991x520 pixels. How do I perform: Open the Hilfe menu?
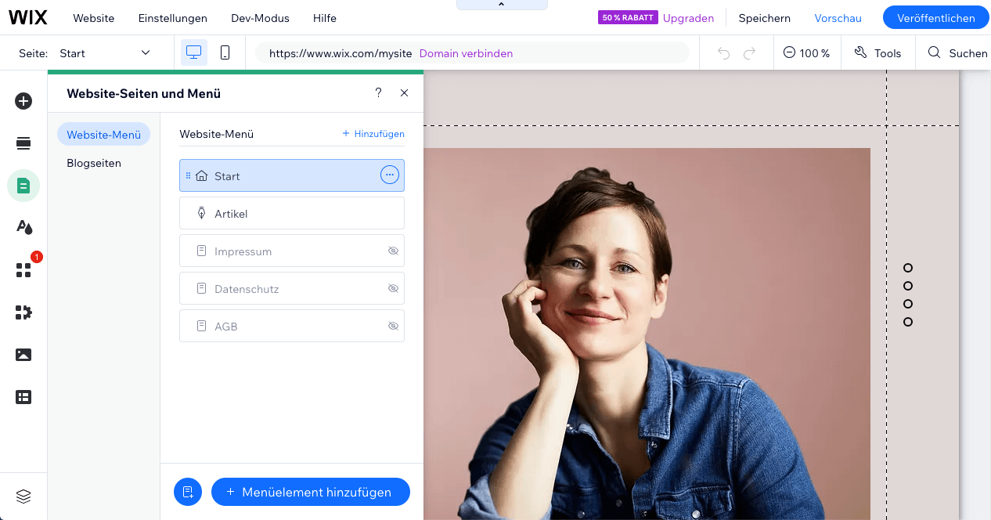[x=324, y=18]
